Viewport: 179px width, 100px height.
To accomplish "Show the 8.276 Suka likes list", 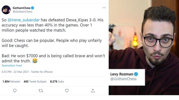I will 57,81.
